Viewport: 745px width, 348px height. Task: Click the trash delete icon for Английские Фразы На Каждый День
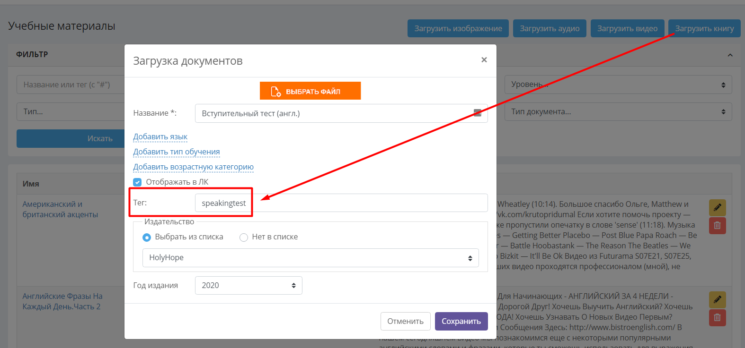[x=717, y=317]
